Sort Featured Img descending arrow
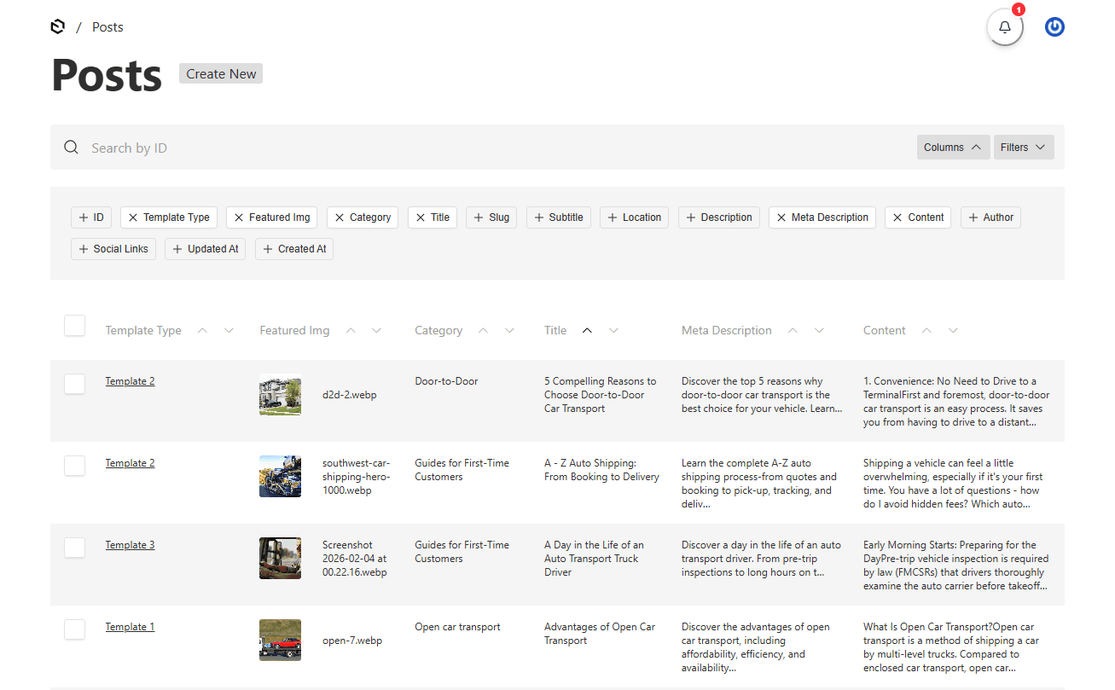 [377, 331]
